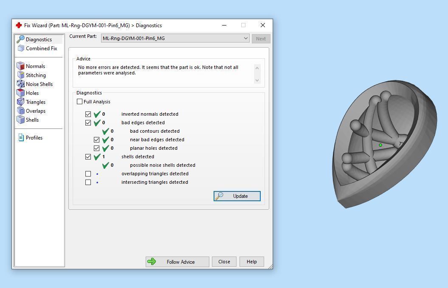
Task: Uncheck shells detected checkbox
Action: [88, 157]
